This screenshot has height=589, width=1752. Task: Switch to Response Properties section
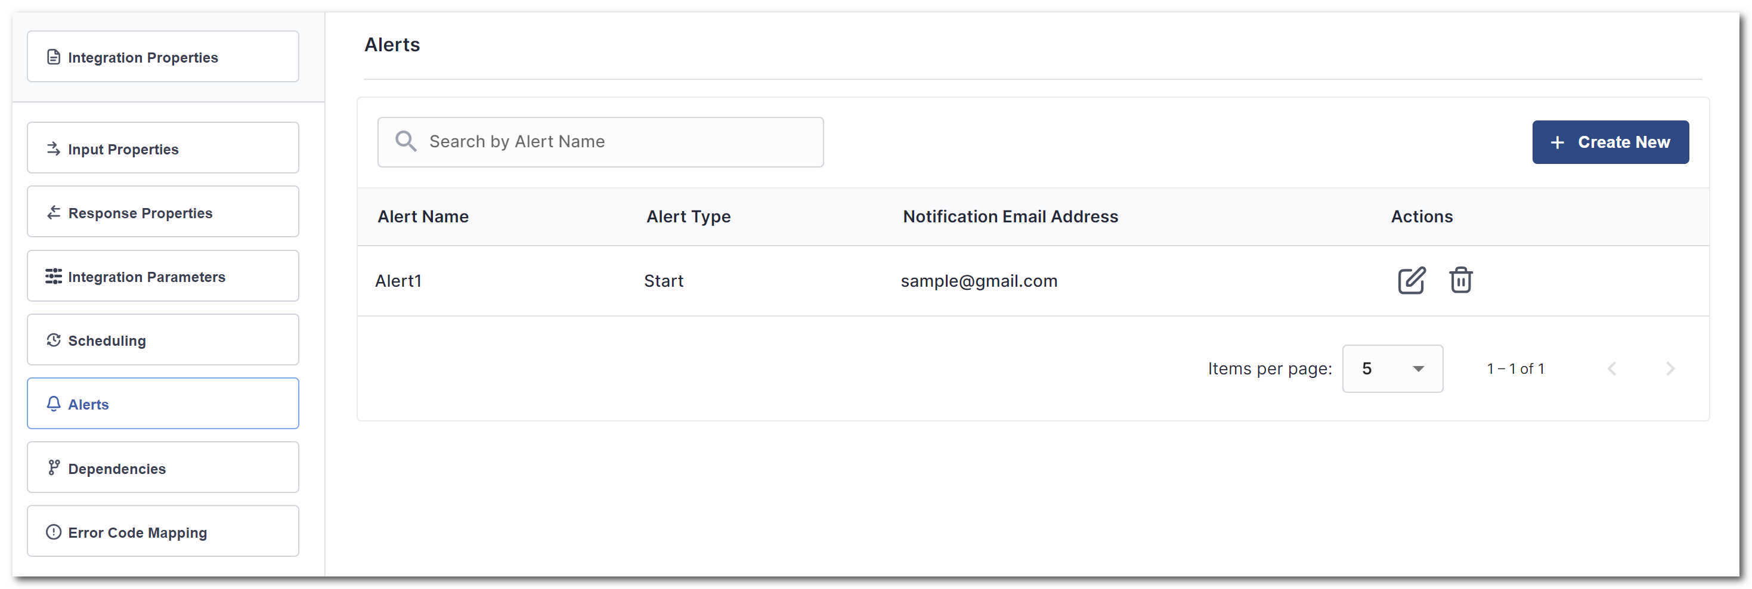(163, 212)
